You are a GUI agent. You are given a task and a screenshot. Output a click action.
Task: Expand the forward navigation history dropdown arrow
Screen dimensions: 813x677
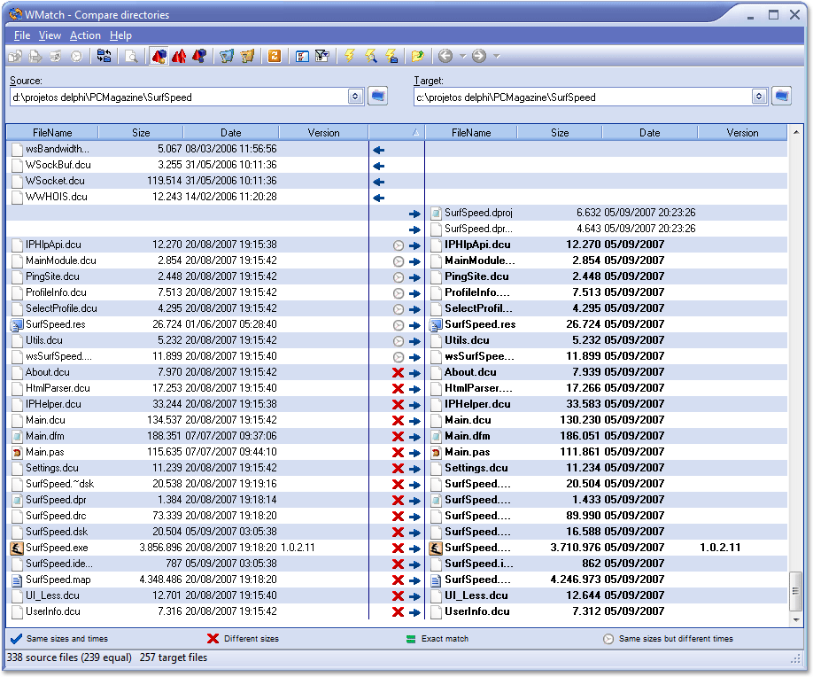(497, 56)
